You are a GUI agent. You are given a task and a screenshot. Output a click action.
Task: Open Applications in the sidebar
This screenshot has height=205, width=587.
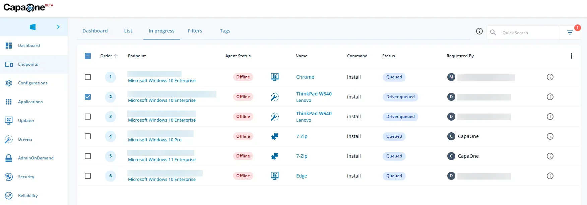pos(34,102)
